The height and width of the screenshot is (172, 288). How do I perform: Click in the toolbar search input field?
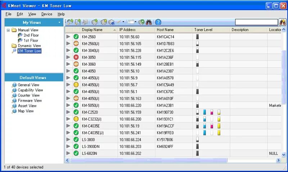(256, 22)
